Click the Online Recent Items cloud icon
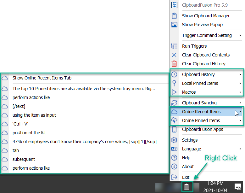The width and height of the screenshot is (245, 193). [x=174, y=112]
